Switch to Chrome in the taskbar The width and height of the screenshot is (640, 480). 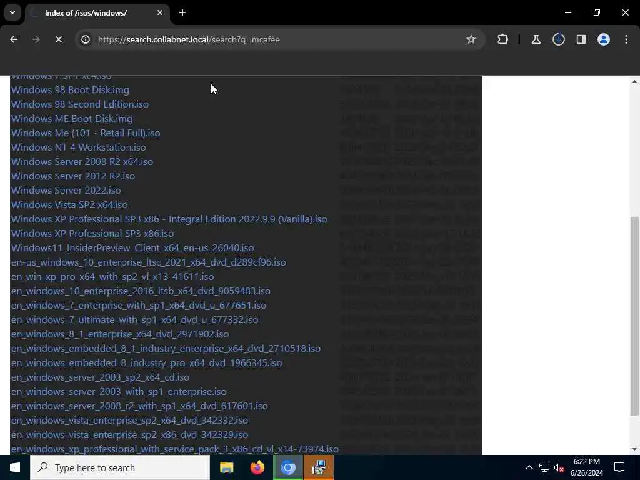tap(287, 467)
